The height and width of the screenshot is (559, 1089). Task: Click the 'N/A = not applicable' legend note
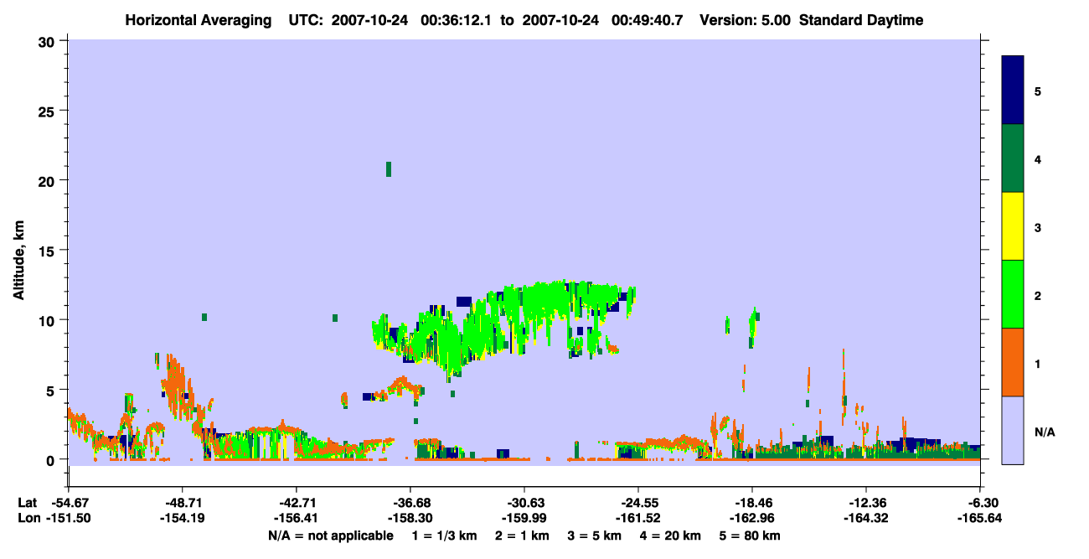[331, 536]
